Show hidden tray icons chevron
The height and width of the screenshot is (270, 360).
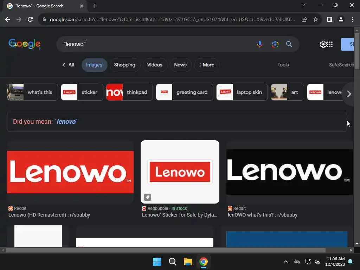pyautogui.click(x=286, y=262)
